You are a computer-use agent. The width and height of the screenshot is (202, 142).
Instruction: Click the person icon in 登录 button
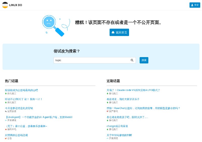(x=192, y=5)
